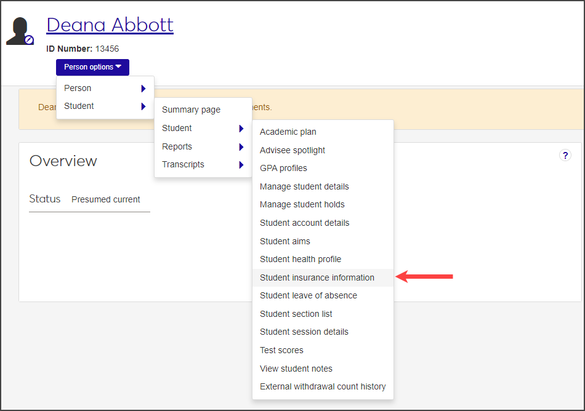585x411 pixels.
Task: Open Student insurance information
Action: pyautogui.click(x=317, y=277)
